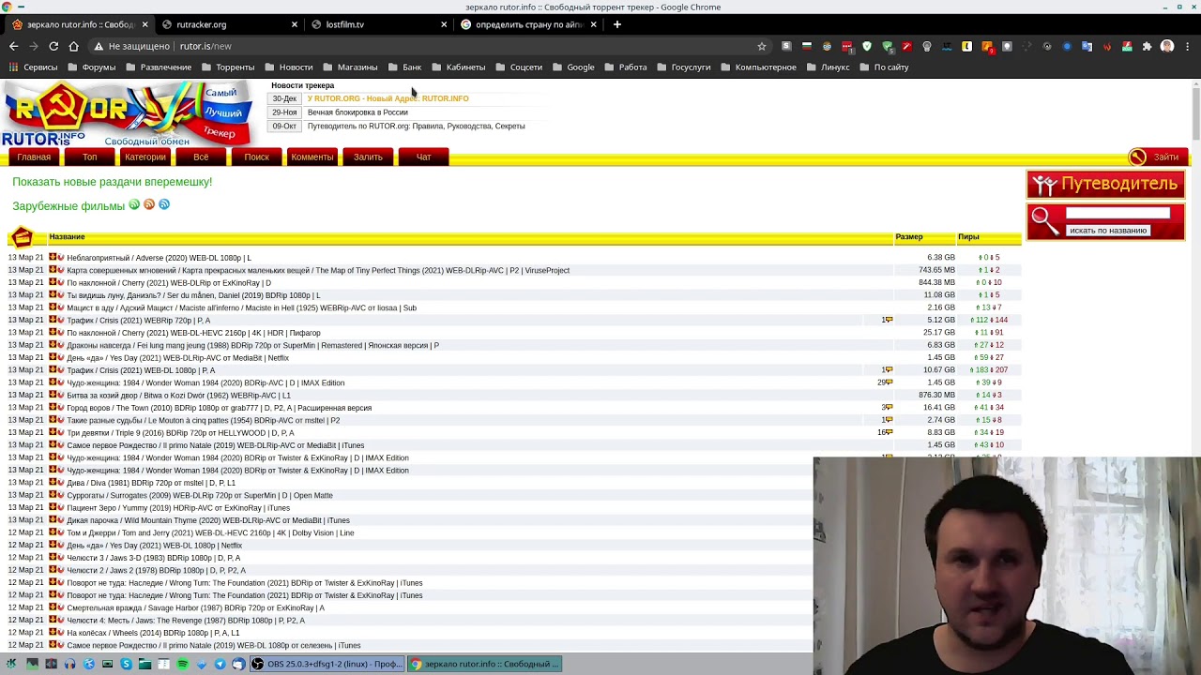Screen dimensions: 1201x675
Task: Click the lightbulb extension icon
Action: [x=927, y=46]
